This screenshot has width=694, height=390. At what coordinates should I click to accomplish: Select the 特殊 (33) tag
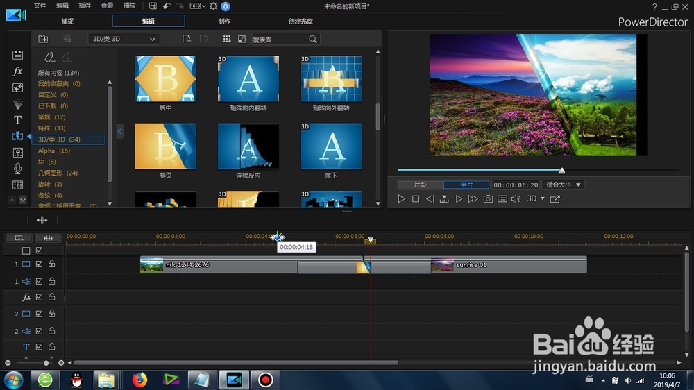coord(51,128)
